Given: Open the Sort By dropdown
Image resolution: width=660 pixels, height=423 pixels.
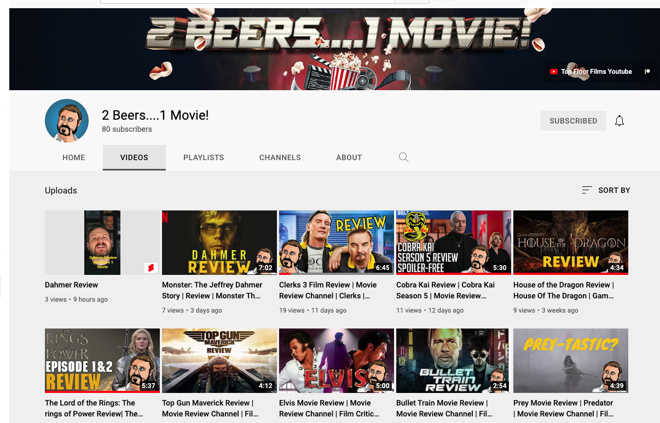Looking at the screenshot, I should (606, 190).
